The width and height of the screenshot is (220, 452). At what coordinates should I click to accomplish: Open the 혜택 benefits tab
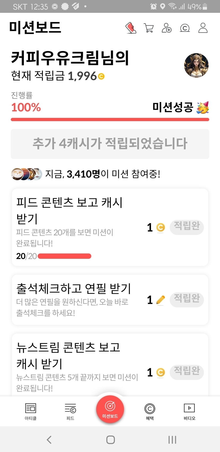[150, 412]
